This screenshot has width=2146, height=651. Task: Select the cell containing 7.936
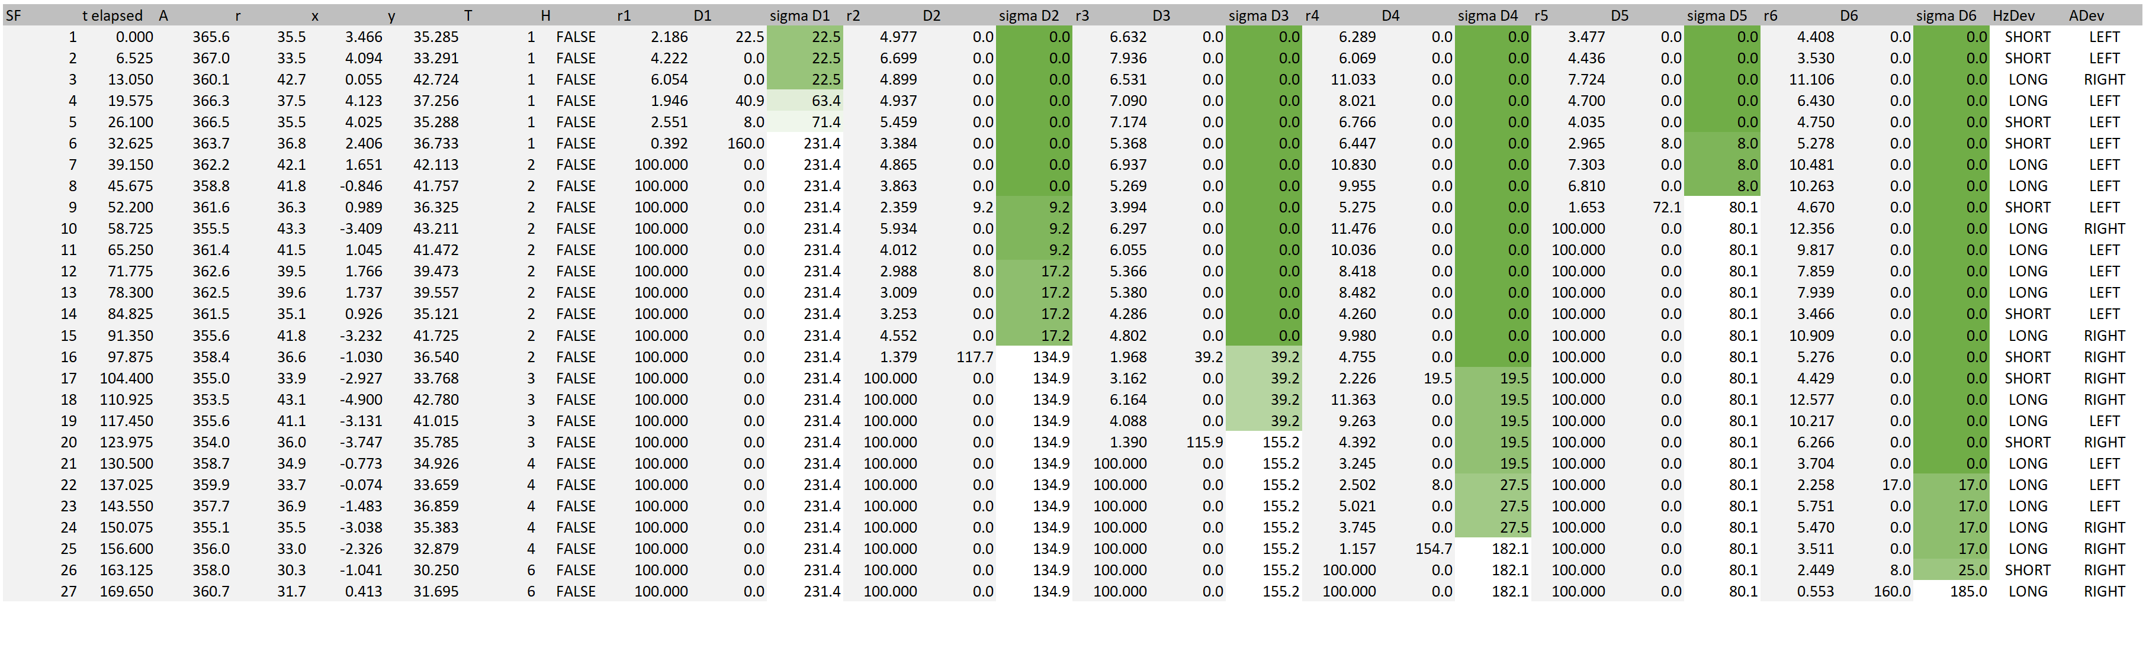1128,58
